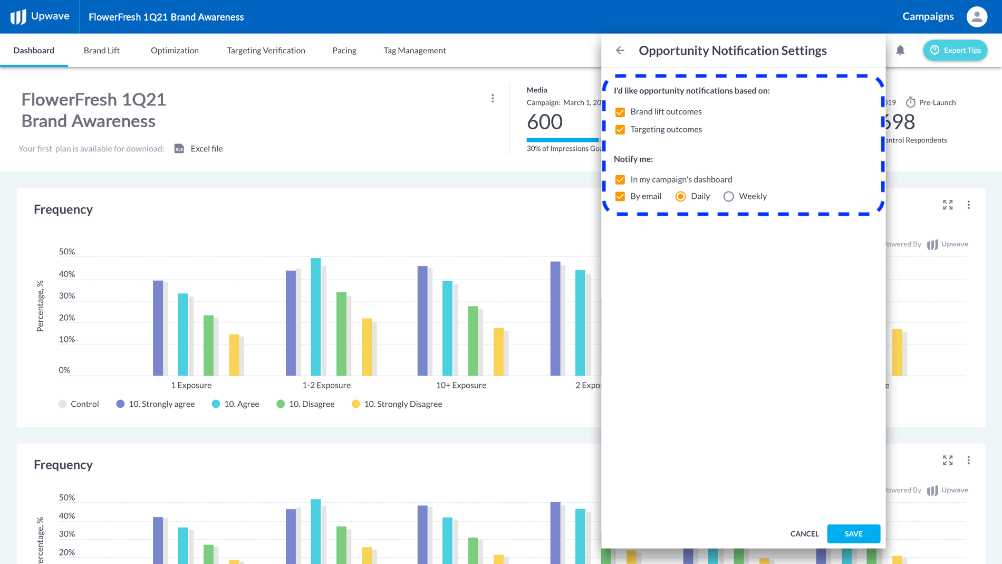Image resolution: width=1002 pixels, height=564 pixels.
Task: Click the Excel file XLS icon
Action: click(x=179, y=149)
